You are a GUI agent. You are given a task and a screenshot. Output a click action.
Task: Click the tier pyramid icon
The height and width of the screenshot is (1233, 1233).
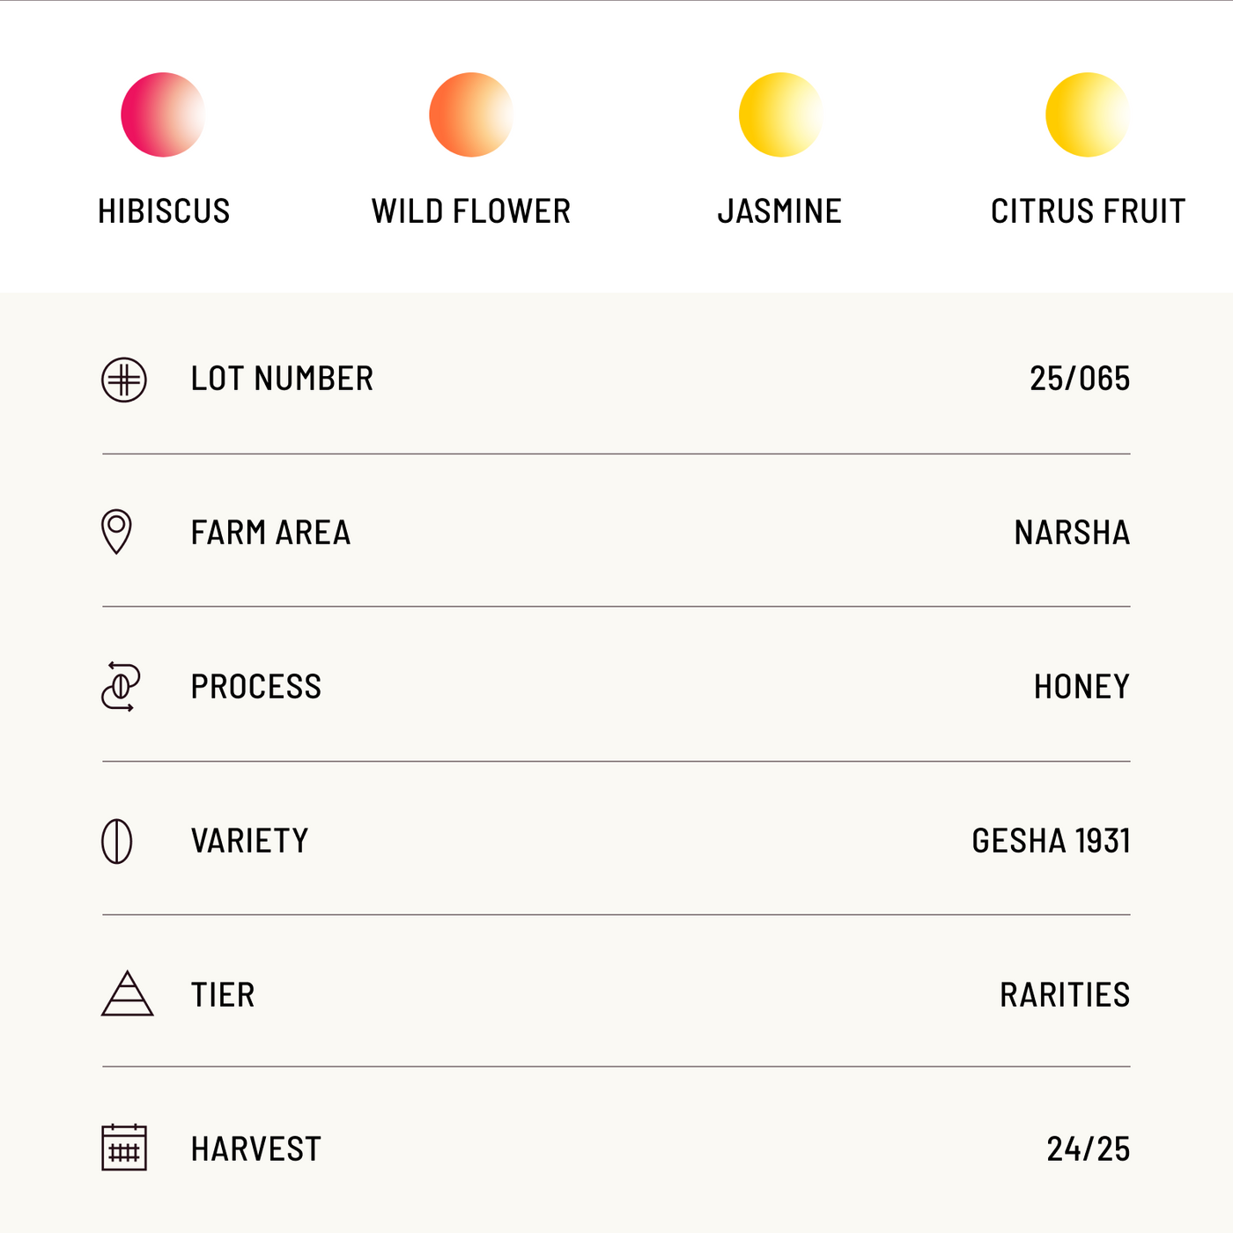(127, 994)
